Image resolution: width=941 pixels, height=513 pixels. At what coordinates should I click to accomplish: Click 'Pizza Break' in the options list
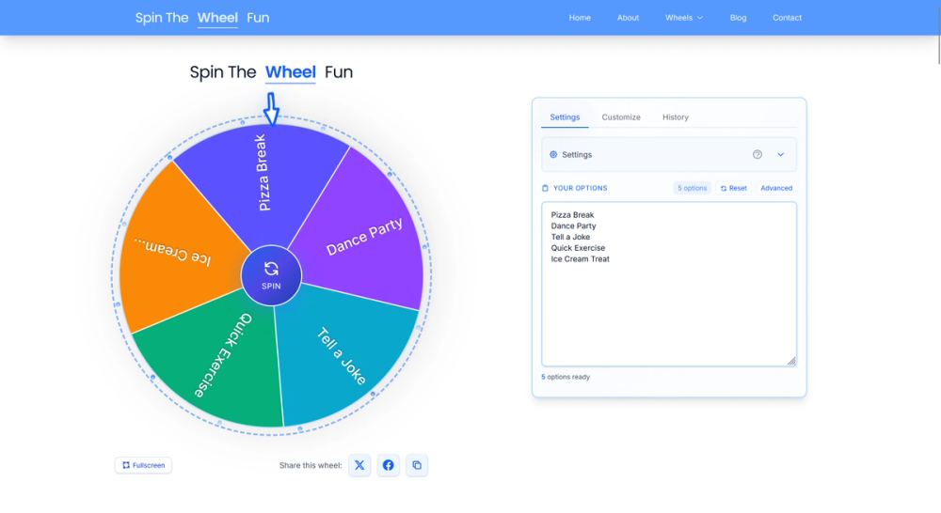(x=572, y=215)
